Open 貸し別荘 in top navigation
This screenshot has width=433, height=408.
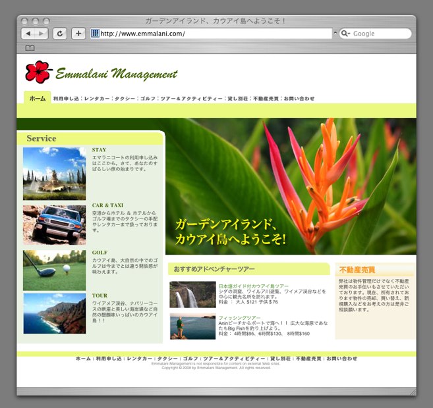point(238,99)
